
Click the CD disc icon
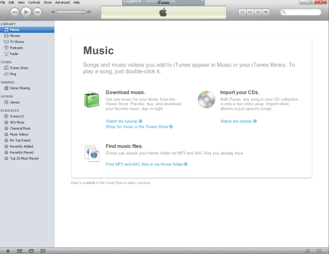click(x=207, y=100)
